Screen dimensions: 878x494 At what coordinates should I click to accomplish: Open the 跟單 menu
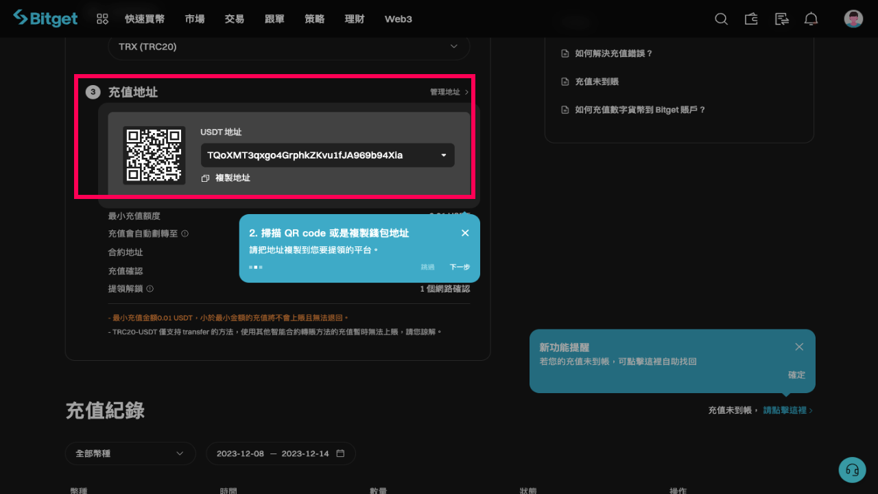pyautogui.click(x=274, y=19)
